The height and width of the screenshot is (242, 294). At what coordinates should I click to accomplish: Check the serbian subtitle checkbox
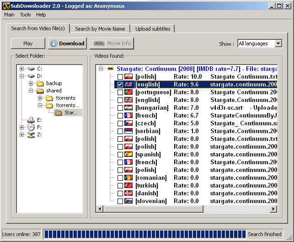click(x=120, y=131)
